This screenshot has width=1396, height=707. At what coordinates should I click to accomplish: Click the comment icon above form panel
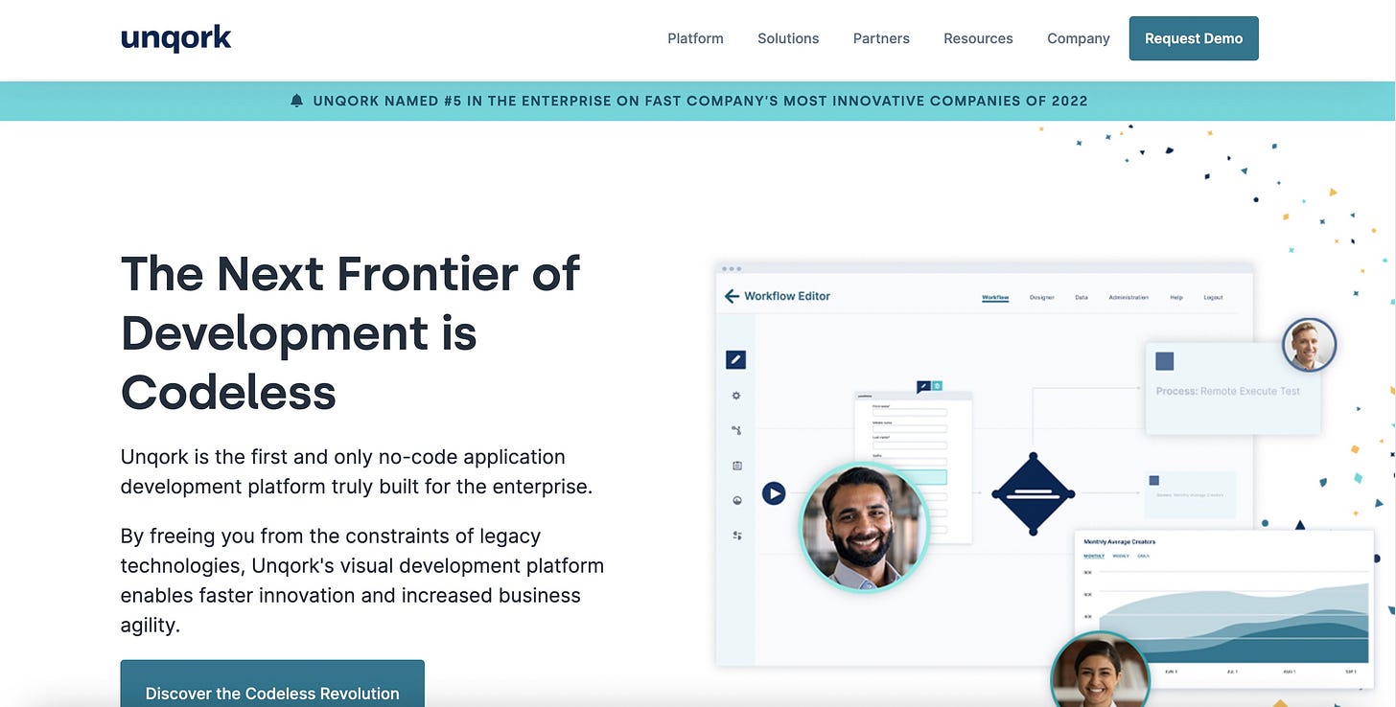click(923, 386)
